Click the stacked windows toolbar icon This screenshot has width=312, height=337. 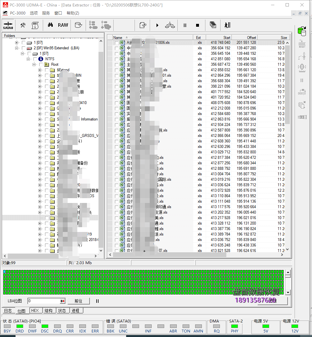(213, 25)
